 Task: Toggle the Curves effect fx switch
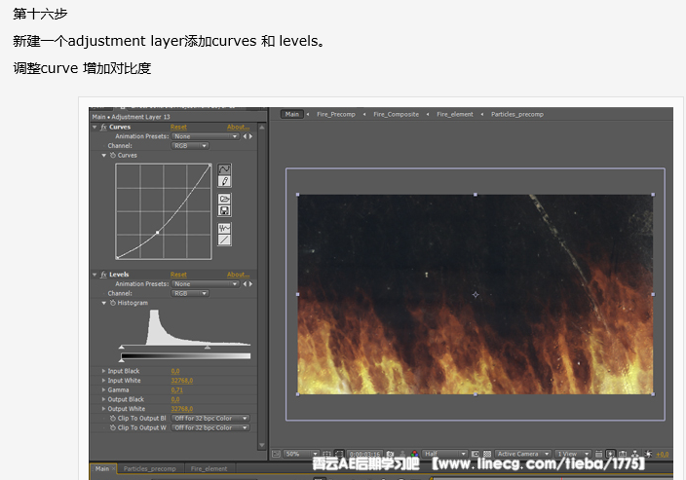[103, 127]
